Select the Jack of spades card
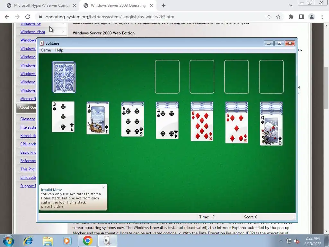This screenshot has width=329, height=247. tap(98, 119)
